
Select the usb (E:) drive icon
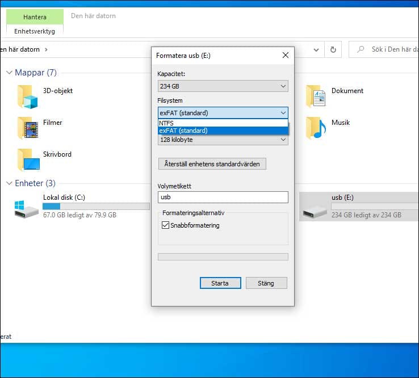[x=315, y=208]
